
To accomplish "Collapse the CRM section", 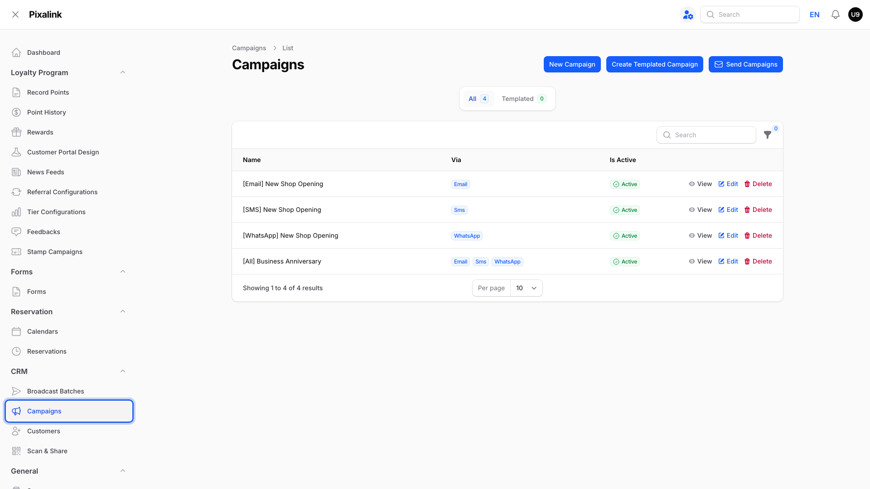I will [x=123, y=371].
